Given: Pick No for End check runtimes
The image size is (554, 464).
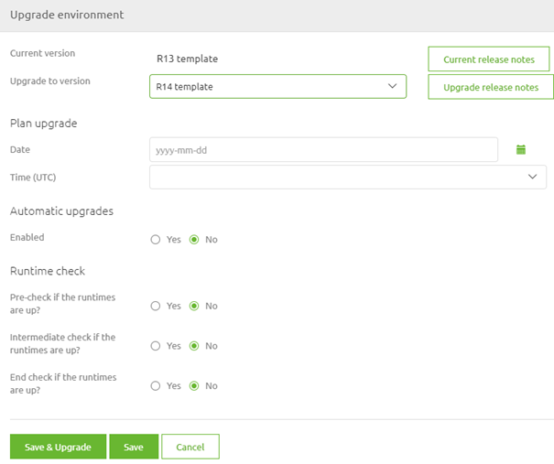Looking at the screenshot, I should [x=194, y=385].
